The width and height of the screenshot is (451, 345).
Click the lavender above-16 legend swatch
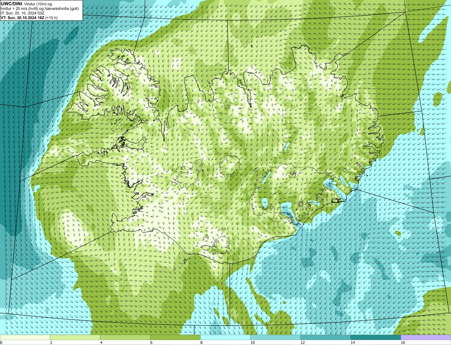pos(426,337)
